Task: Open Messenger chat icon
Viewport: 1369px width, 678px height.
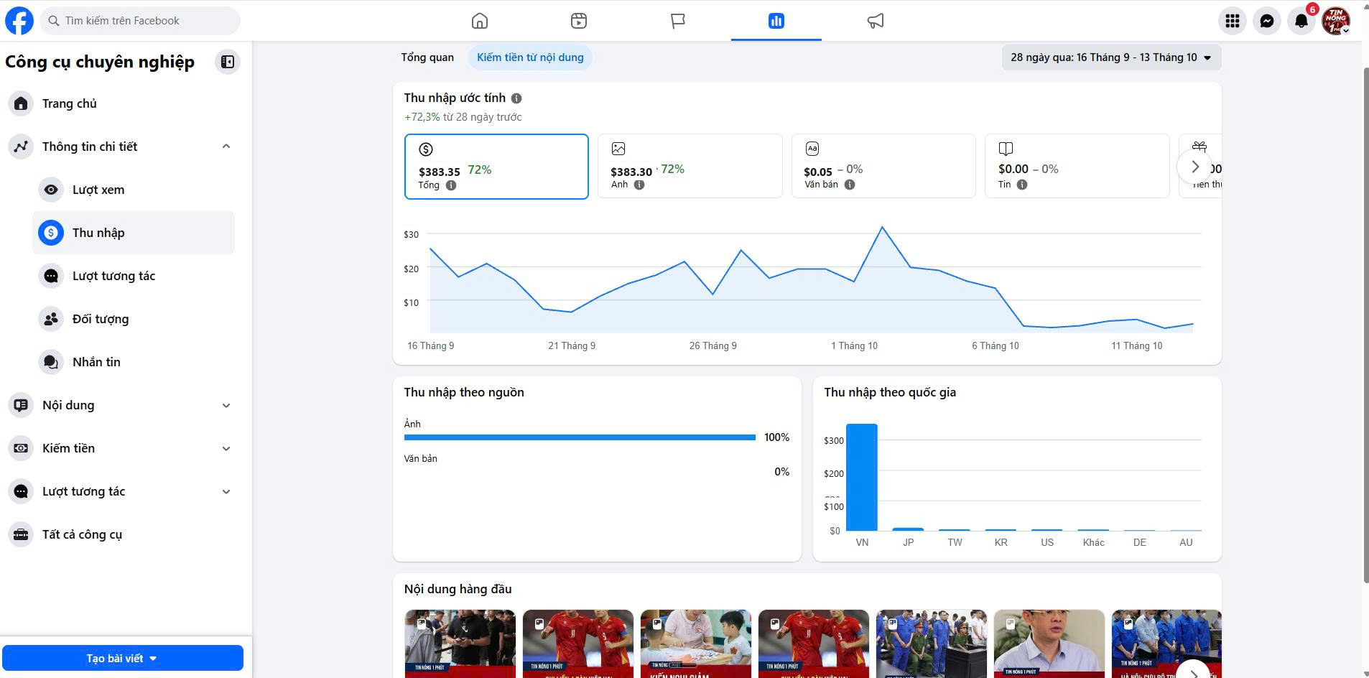Action: coord(1267,21)
